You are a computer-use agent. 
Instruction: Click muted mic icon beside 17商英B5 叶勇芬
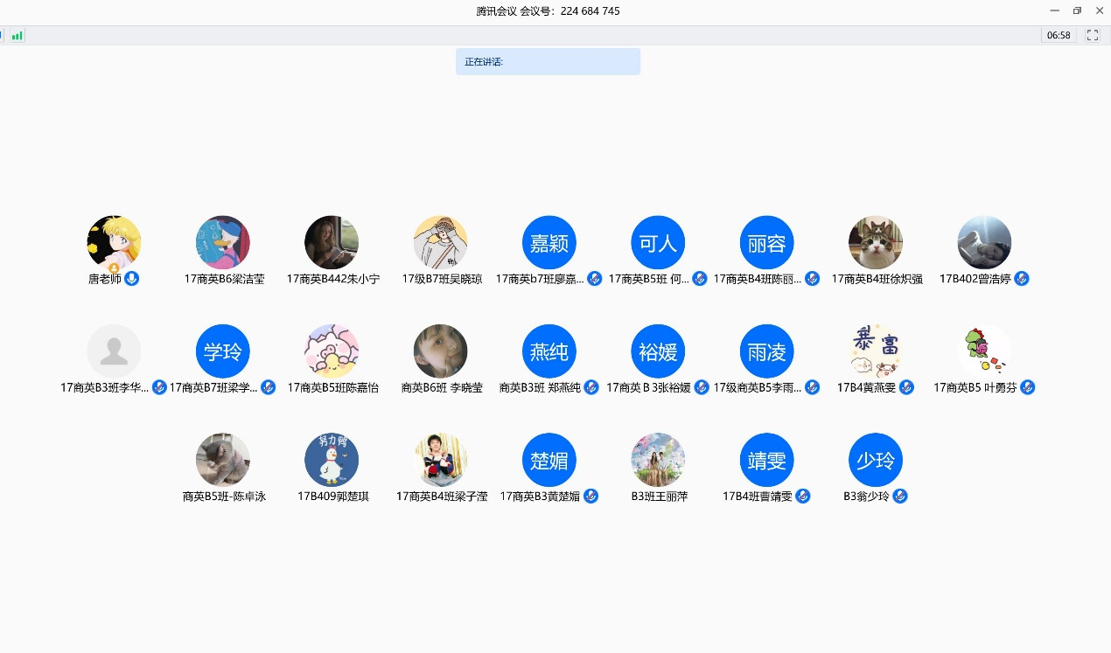pyautogui.click(x=1027, y=387)
